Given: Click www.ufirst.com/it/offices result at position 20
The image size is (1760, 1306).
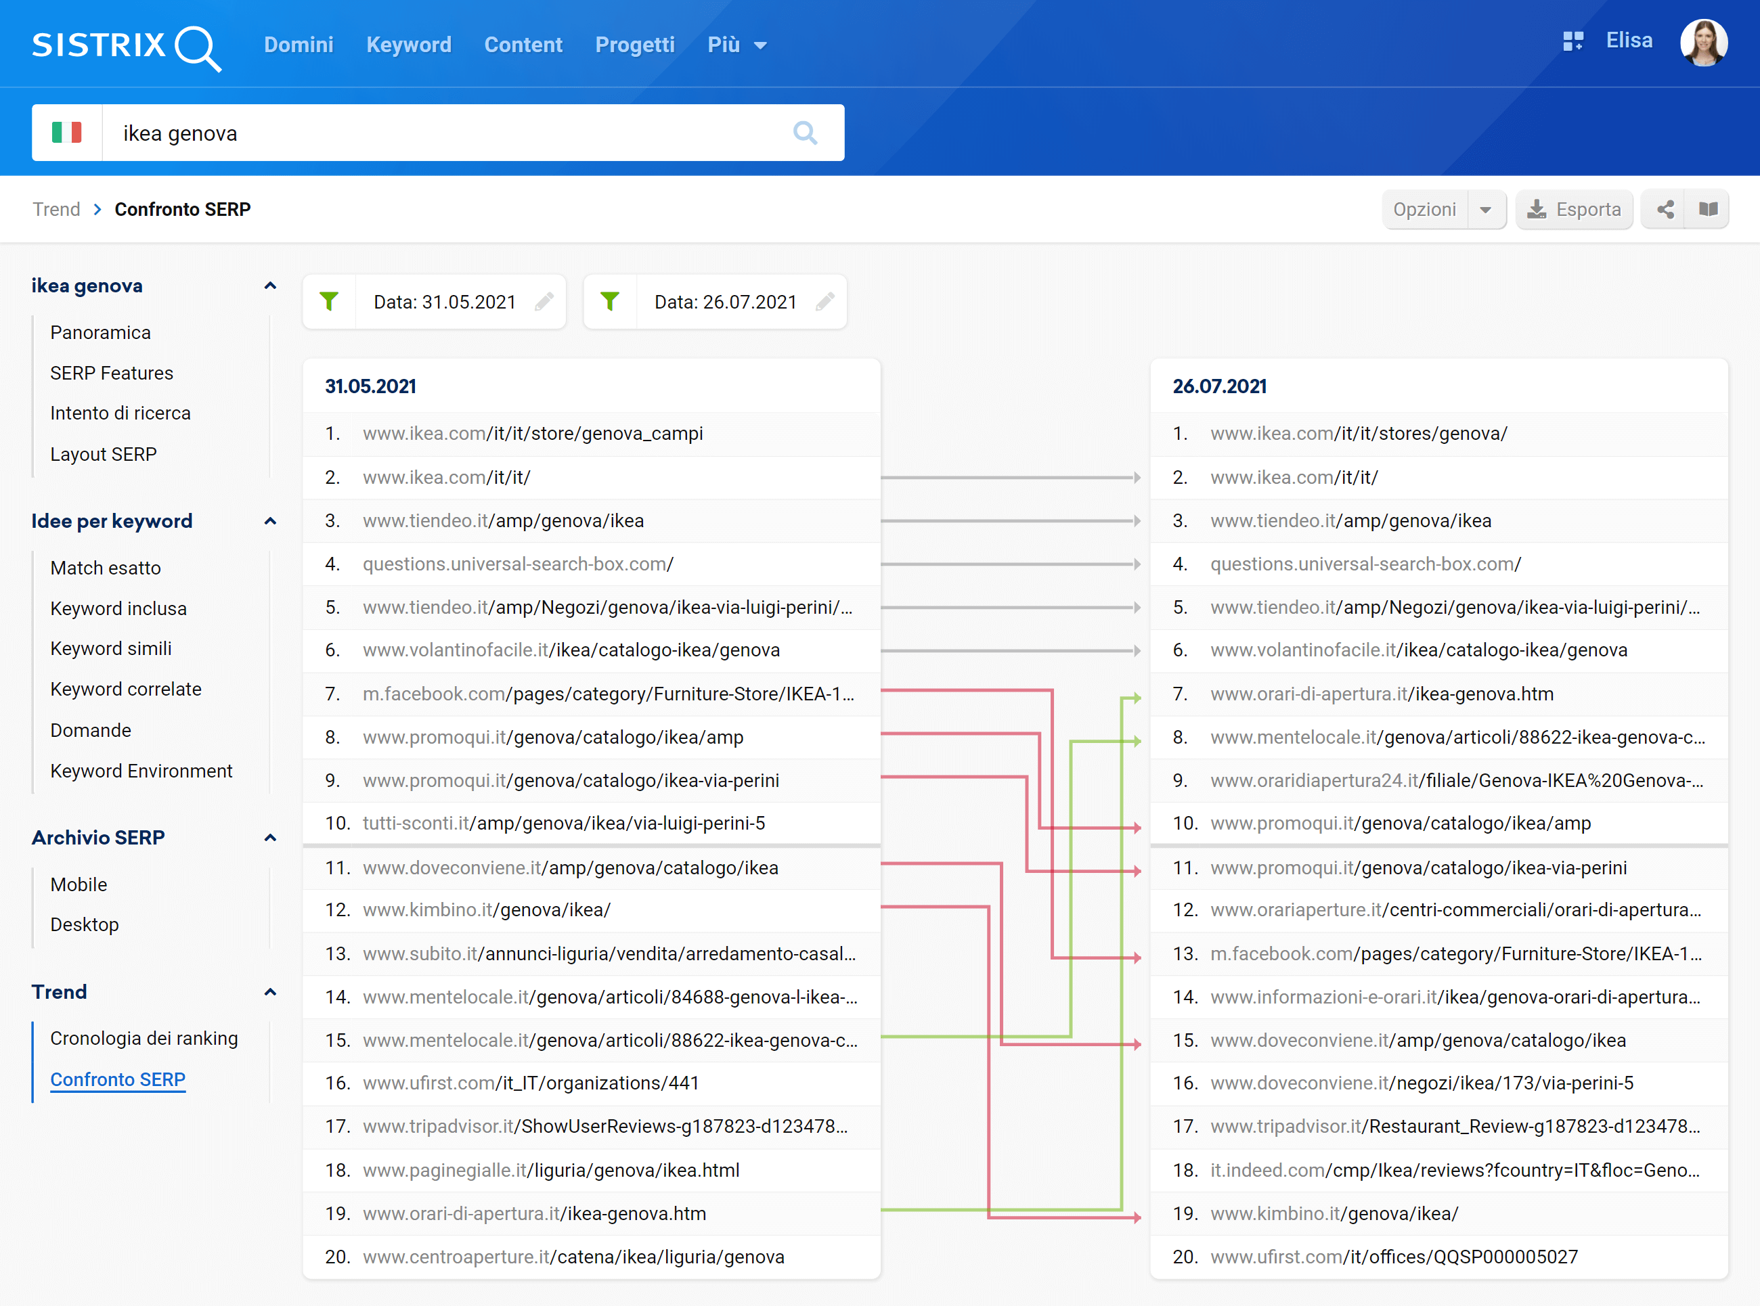Looking at the screenshot, I should (x=1394, y=1258).
